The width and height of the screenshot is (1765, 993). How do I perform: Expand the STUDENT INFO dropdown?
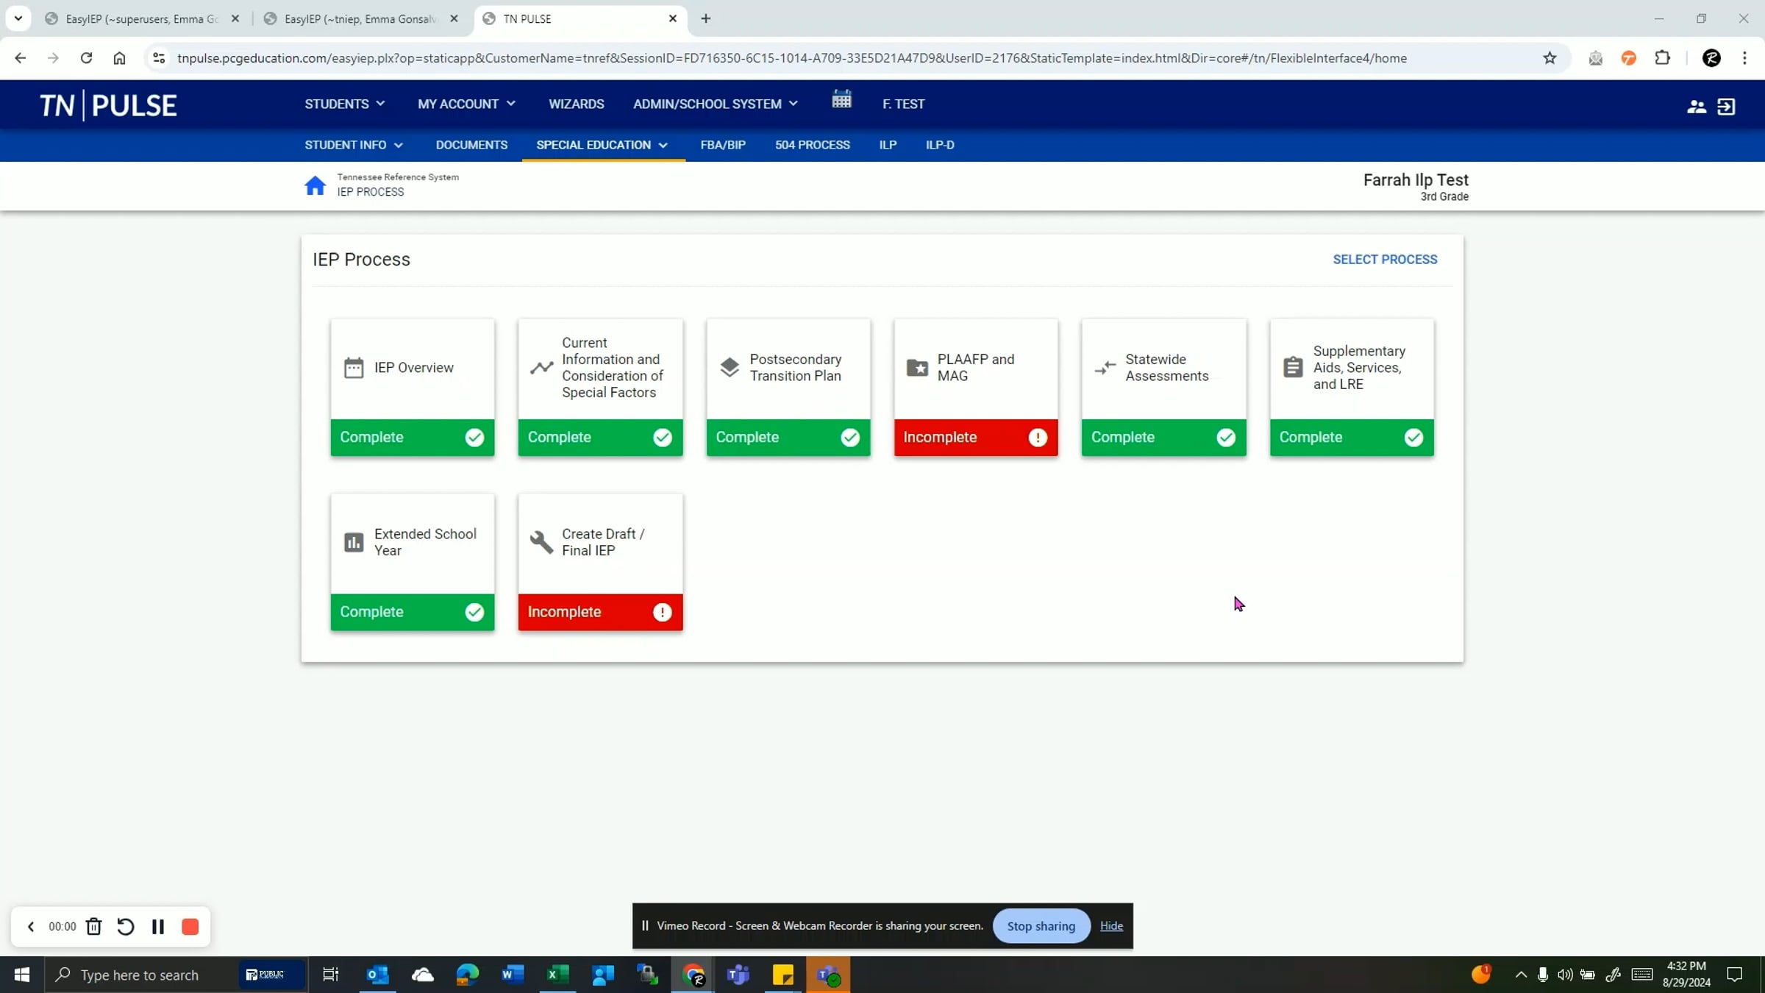tap(352, 145)
